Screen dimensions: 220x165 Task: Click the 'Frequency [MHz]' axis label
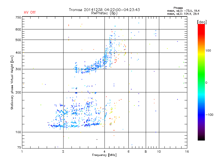point(105,155)
